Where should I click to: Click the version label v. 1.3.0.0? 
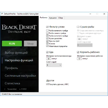[23, 89]
